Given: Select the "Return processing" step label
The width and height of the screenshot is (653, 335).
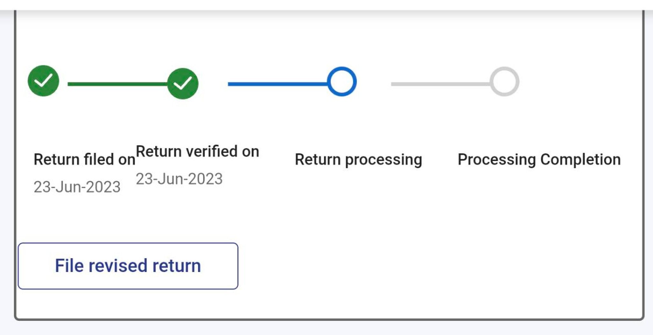Looking at the screenshot, I should tap(358, 159).
